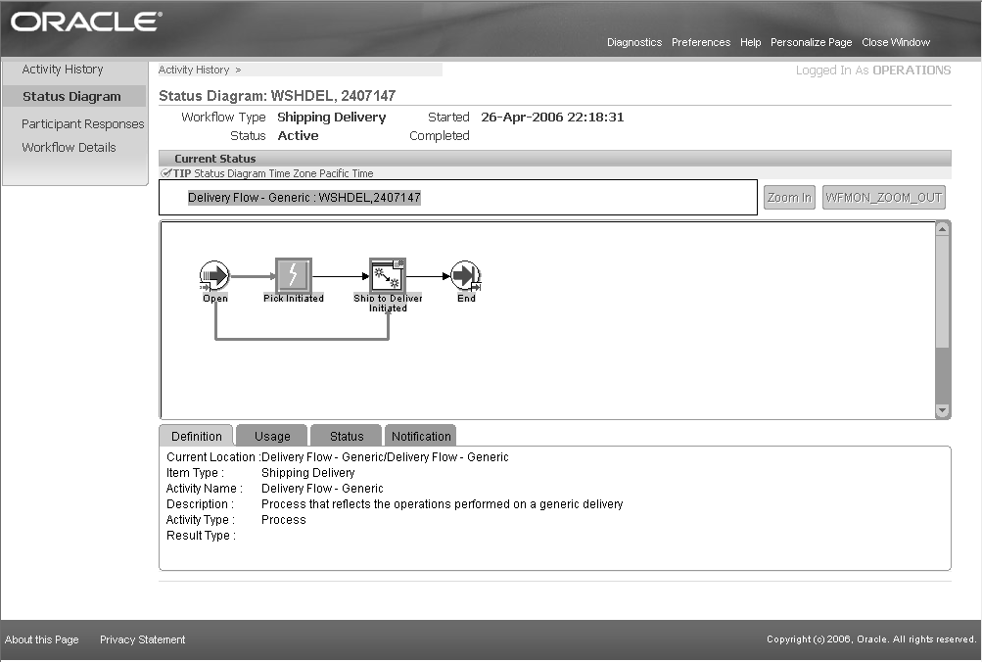
Task: Click the TIP checkmark icon
Action: point(166,173)
